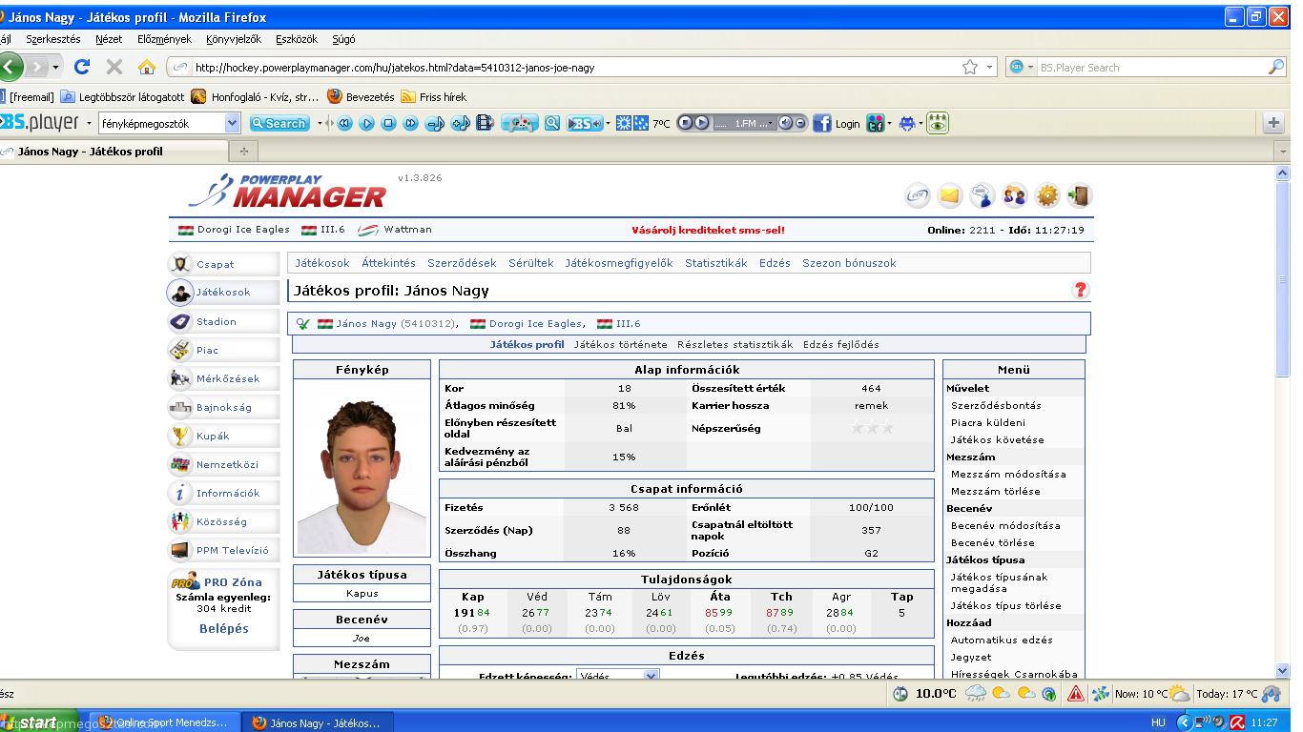Image resolution: width=1303 pixels, height=732 pixels.
Task: Click the Firefox reload button
Action: 82,67
